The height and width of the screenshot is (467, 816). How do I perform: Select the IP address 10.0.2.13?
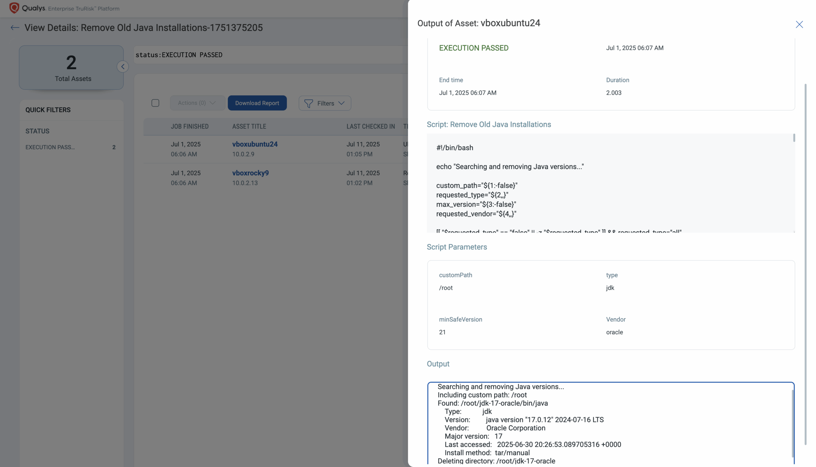245,183
